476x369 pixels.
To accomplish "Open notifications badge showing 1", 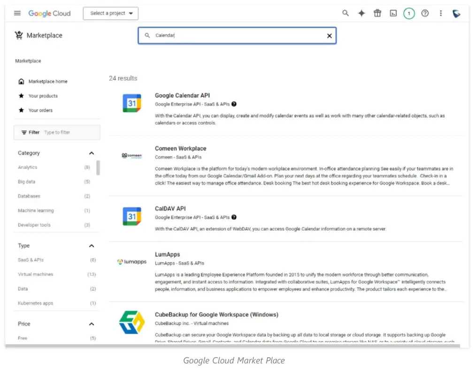I will [409, 13].
